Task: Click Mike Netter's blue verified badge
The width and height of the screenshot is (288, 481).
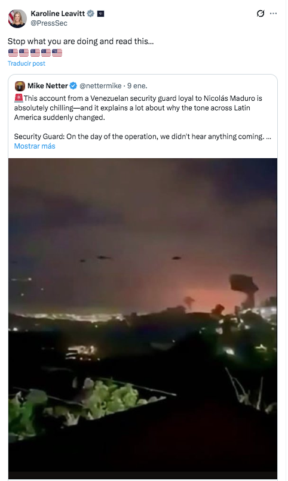Action: (73, 86)
